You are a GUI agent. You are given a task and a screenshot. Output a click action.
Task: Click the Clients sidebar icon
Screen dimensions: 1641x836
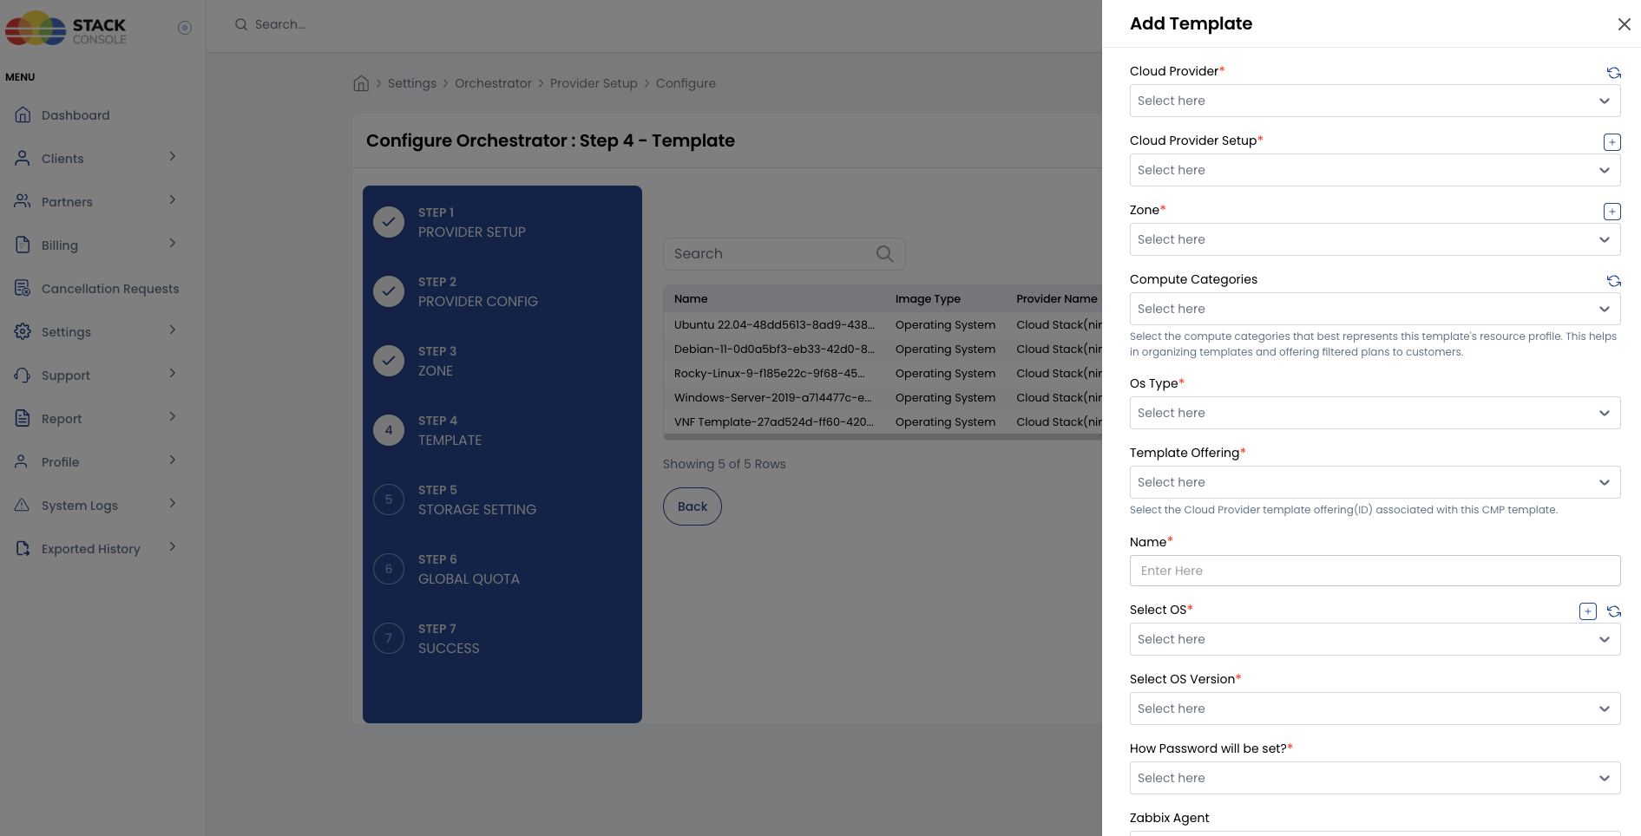tap(23, 158)
